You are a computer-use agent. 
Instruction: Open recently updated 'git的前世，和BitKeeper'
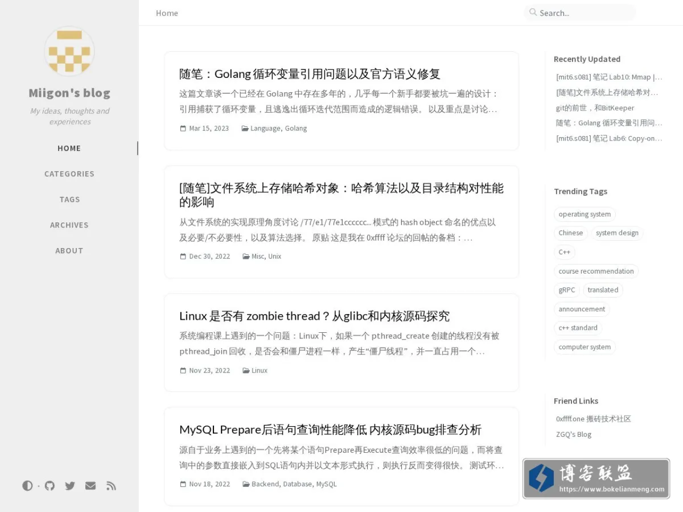tap(595, 108)
